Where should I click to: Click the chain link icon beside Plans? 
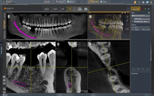149,13
